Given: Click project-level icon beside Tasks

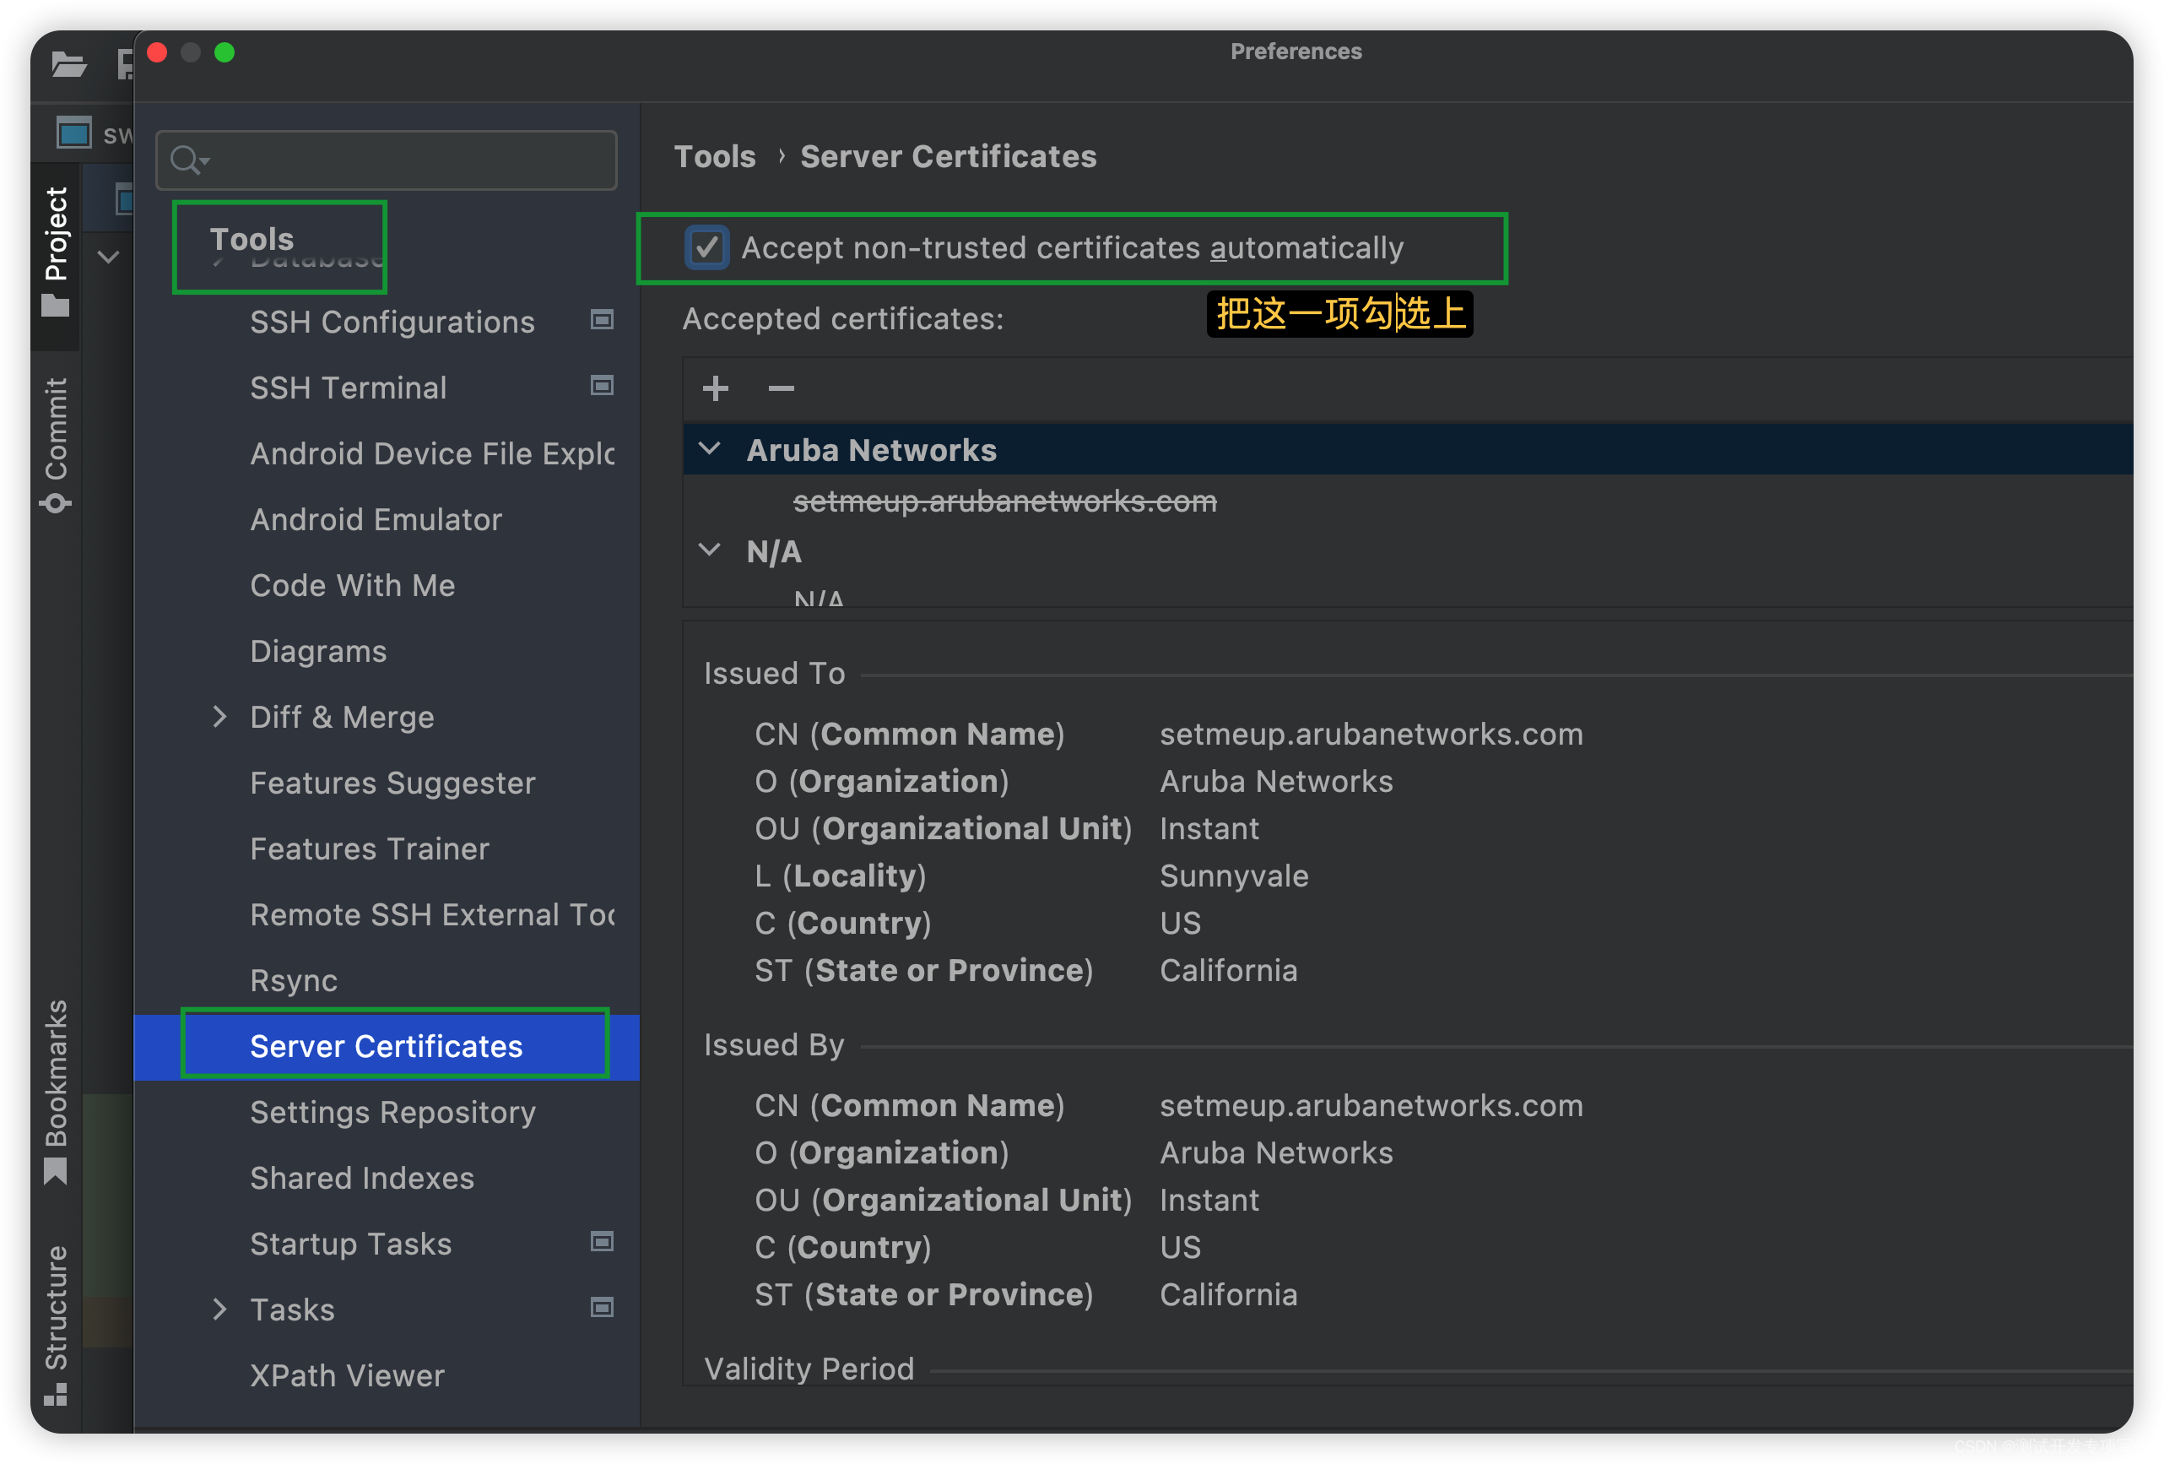Looking at the screenshot, I should click(603, 1308).
